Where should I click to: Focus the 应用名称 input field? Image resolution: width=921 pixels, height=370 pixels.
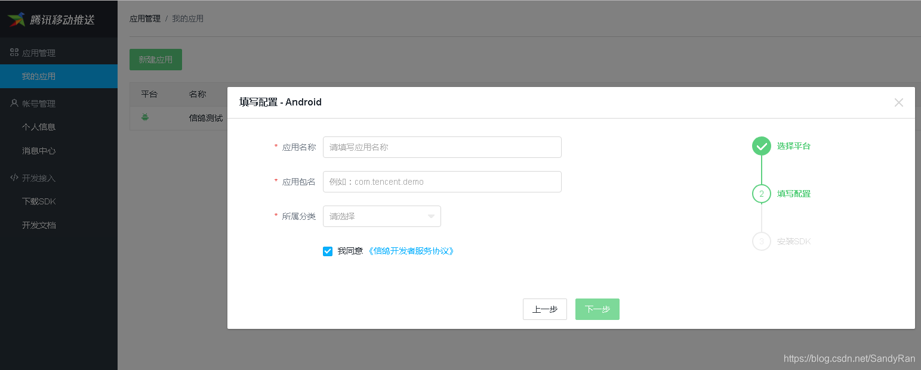442,147
